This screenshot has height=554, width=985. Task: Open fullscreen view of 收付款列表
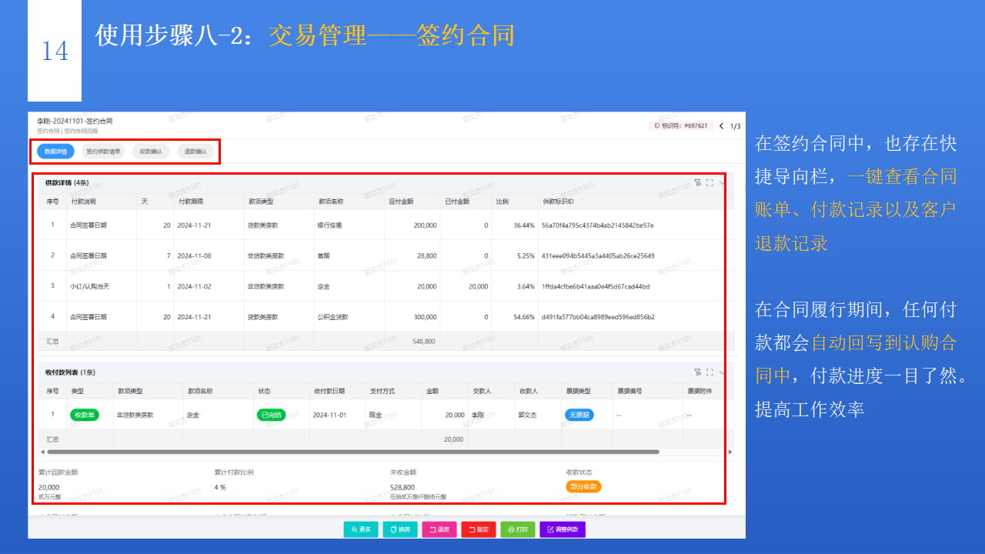pos(710,372)
